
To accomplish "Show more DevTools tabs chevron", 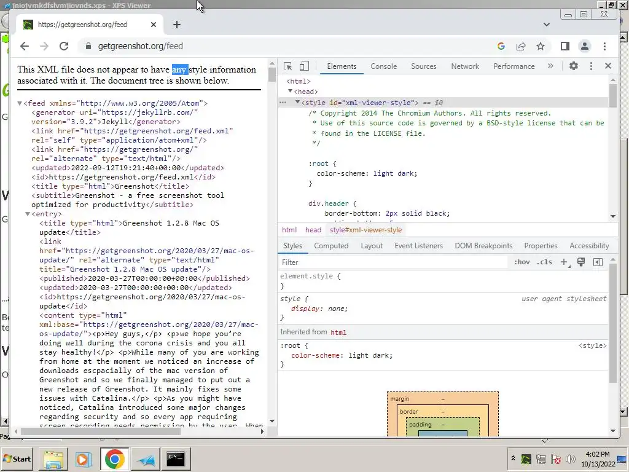I will click(550, 66).
